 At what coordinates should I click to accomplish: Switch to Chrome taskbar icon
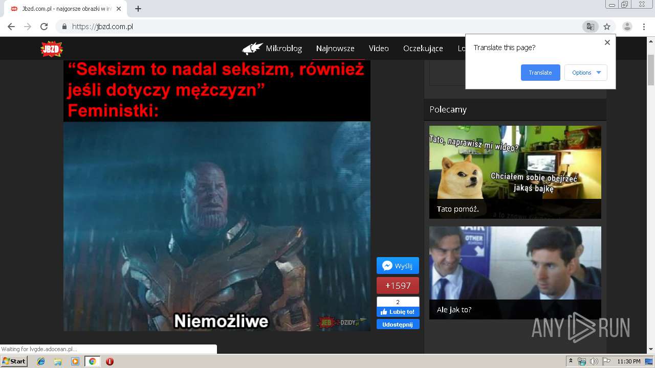coord(92,361)
